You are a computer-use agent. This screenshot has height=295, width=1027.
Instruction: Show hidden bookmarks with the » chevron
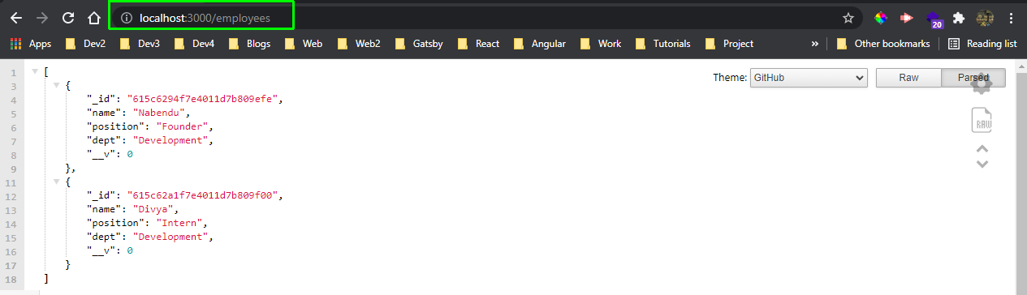pos(814,44)
